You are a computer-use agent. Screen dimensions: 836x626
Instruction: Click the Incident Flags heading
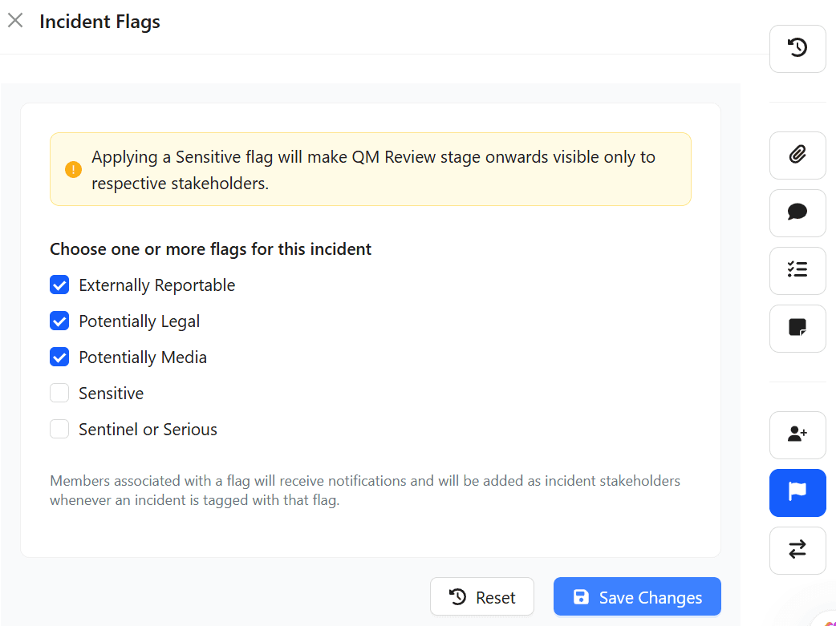click(99, 22)
